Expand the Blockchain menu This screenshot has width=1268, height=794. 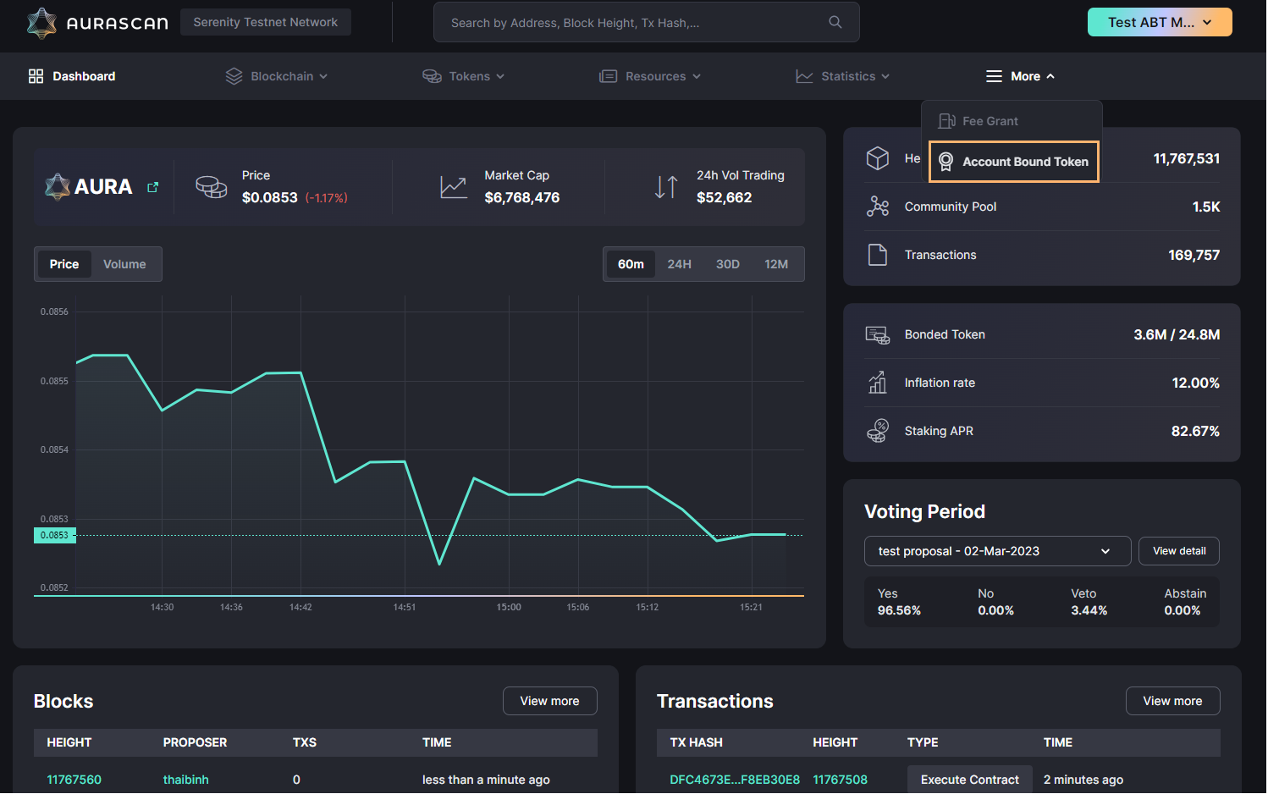click(277, 76)
